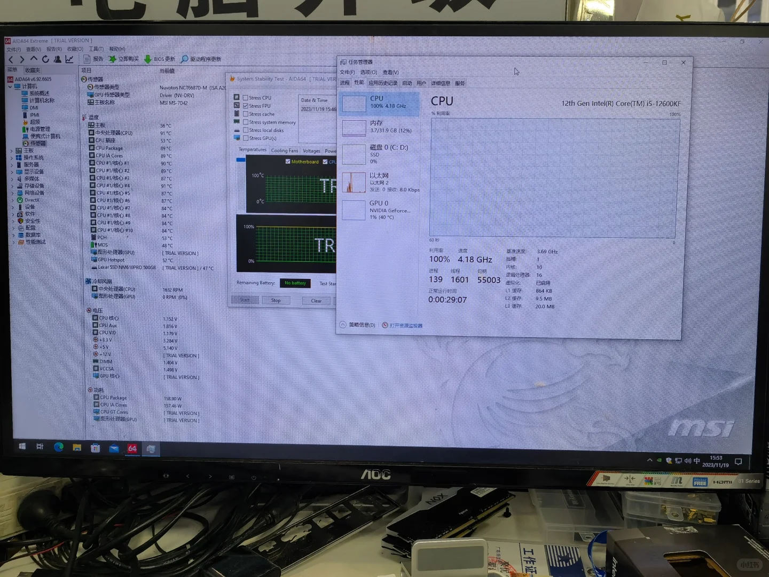
Task: Switch to Voltages tab in Stability Test
Action: pyautogui.click(x=311, y=151)
